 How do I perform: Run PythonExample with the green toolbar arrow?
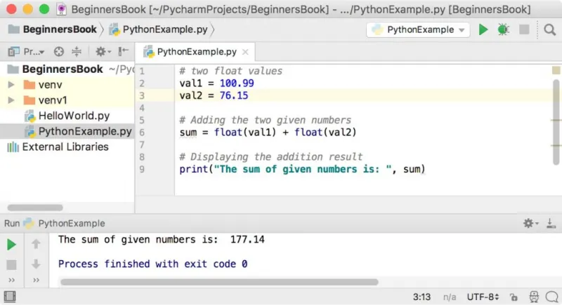click(483, 29)
